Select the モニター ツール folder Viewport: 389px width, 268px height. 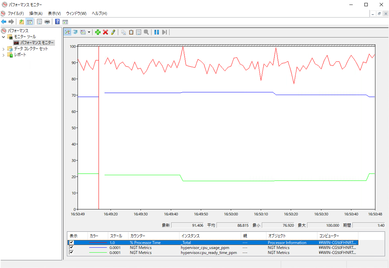click(25, 37)
